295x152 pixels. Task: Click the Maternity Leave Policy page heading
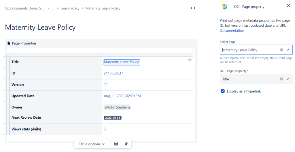pyautogui.click(x=40, y=27)
